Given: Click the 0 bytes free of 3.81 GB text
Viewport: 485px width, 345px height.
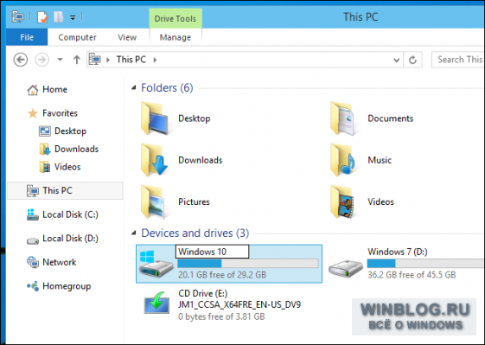Looking at the screenshot, I should coord(221,316).
